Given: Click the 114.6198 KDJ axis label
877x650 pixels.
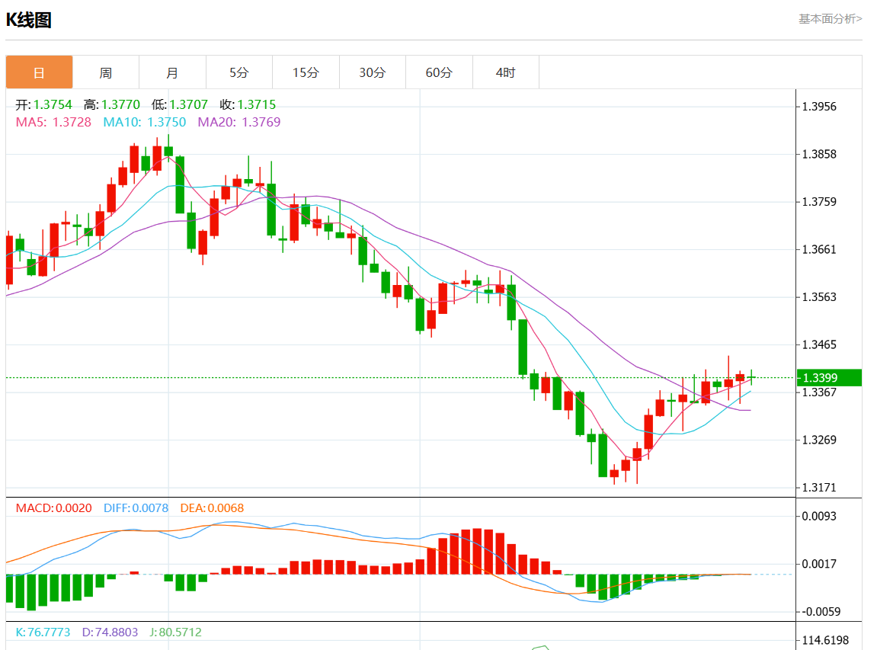Looking at the screenshot, I should pos(825,640).
